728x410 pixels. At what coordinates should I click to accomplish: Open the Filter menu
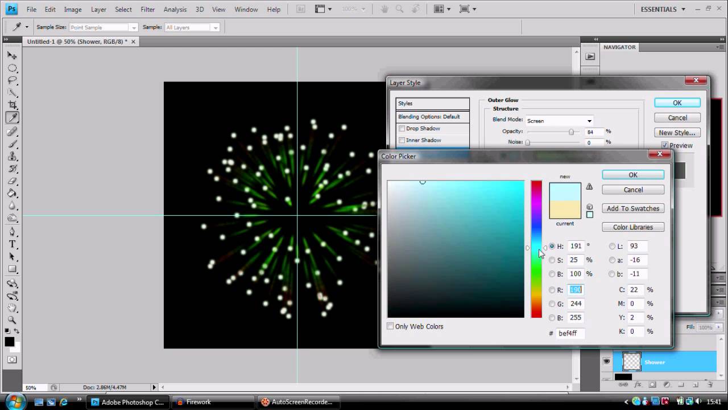pos(148,9)
